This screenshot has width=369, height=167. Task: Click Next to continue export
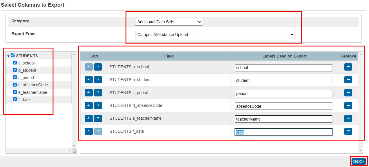click(359, 161)
